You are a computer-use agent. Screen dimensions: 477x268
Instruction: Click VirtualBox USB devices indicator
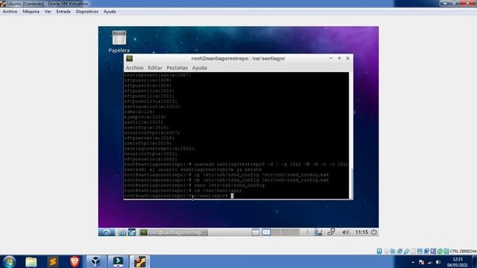(x=406, y=252)
